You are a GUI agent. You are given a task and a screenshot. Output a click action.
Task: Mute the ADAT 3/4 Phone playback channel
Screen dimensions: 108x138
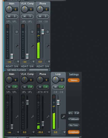tap(40, 16)
